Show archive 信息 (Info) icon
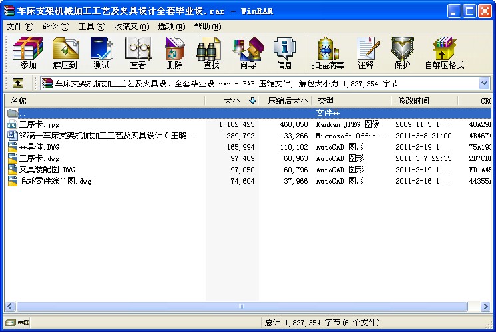The width and height of the screenshot is (496, 332). (284, 53)
